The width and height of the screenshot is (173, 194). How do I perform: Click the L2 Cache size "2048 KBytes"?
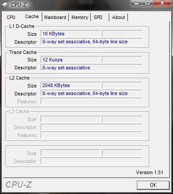tap(71, 85)
